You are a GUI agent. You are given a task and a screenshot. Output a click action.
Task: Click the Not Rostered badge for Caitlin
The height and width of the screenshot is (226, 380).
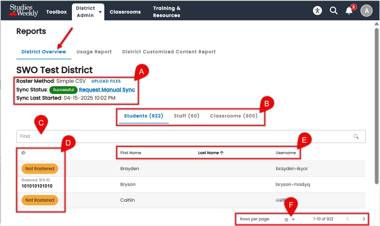(40, 200)
